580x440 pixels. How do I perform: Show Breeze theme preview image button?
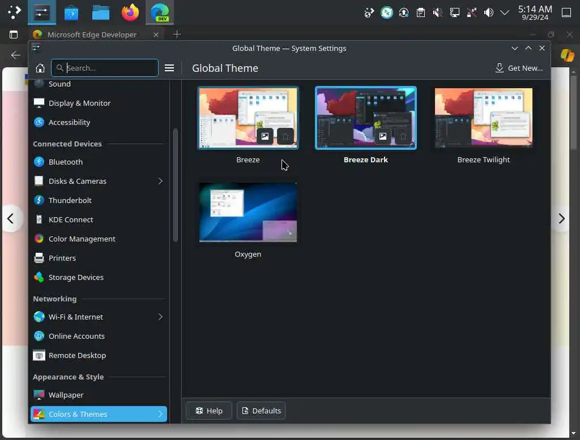[265, 136]
